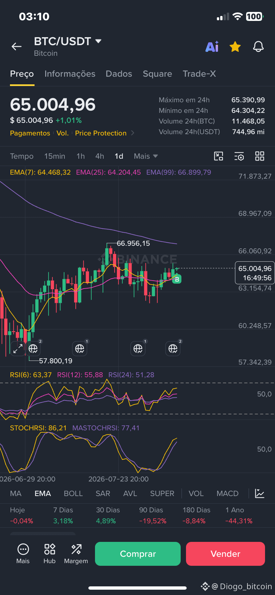Screen dimensions: 275x595
Task: Tap the 7 Dias performance 3,18%
Action: click(x=63, y=521)
